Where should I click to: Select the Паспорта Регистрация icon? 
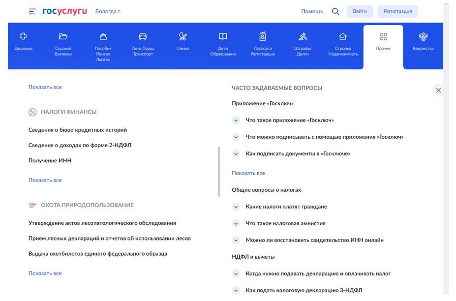click(263, 35)
